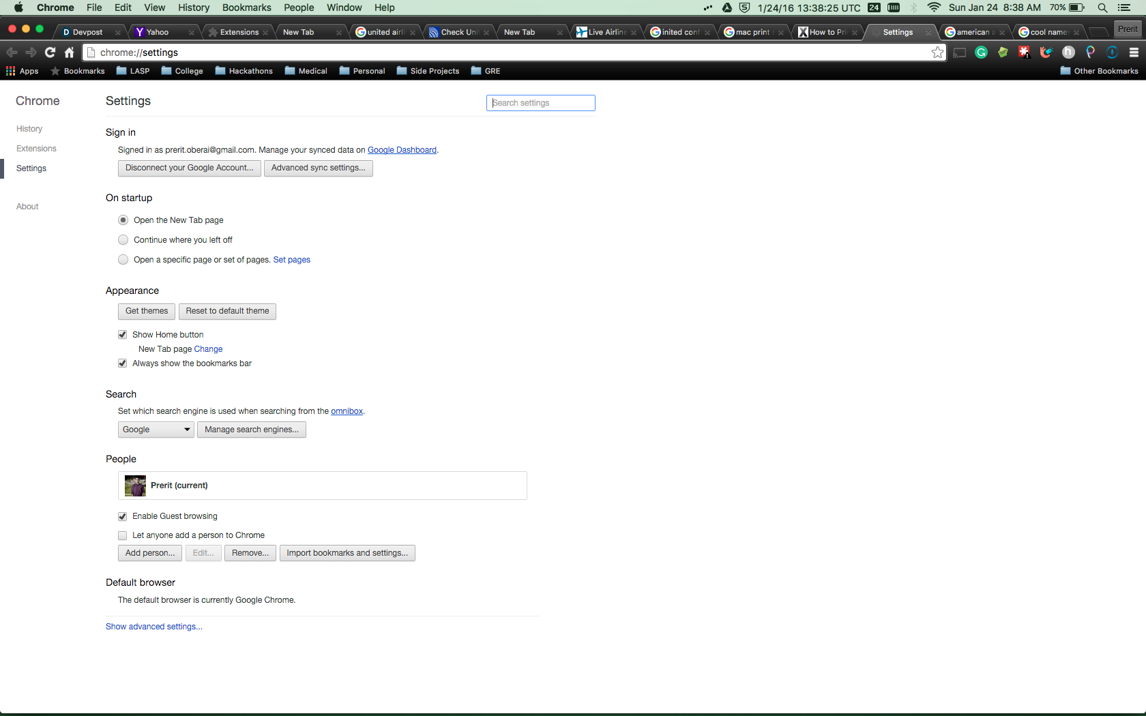Open the People menu in menu bar

coord(299,8)
